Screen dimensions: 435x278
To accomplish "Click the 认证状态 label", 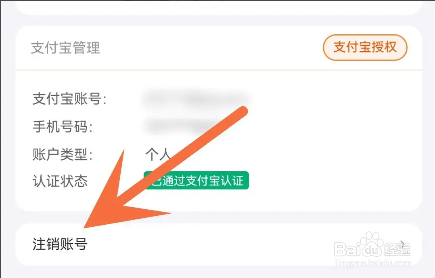I will pyautogui.click(x=60, y=181).
